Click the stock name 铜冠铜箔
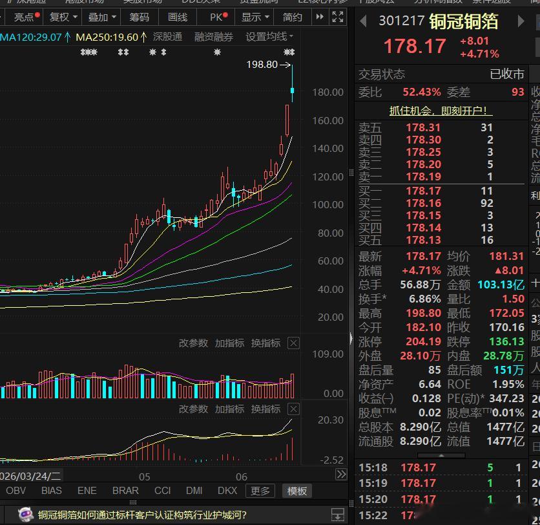Screen dimensions: 540x525 tap(464, 21)
